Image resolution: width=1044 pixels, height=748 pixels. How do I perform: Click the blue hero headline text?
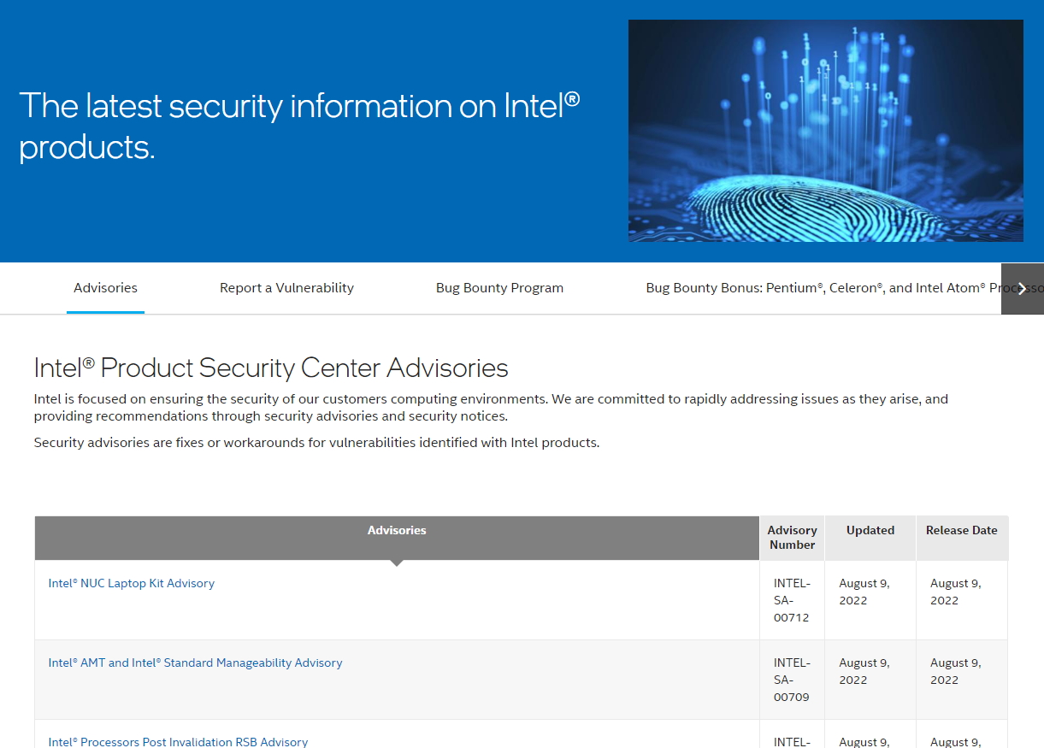click(299, 127)
